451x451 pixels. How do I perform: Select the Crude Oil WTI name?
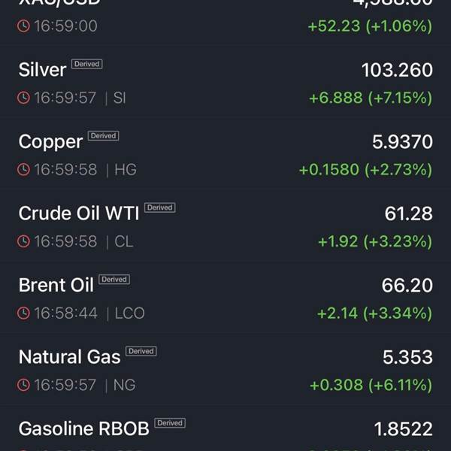click(x=79, y=213)
